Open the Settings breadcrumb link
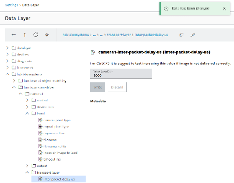 (x=11, y=5)
